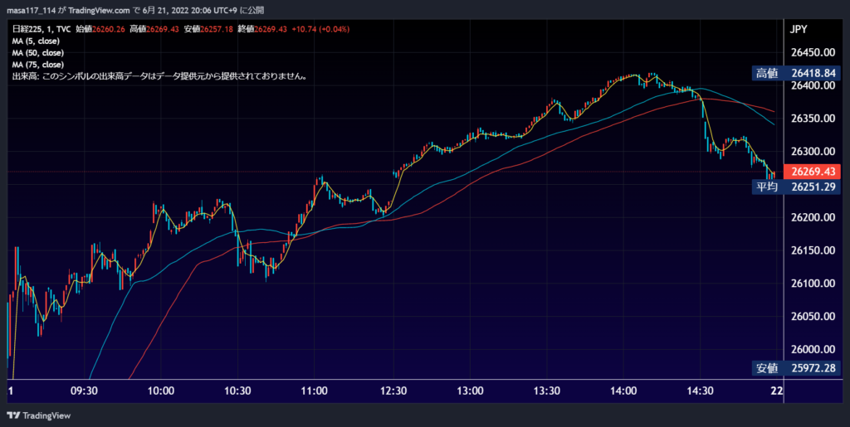
Task: Click the red current price label 26269.43
Action: point(812,172)
